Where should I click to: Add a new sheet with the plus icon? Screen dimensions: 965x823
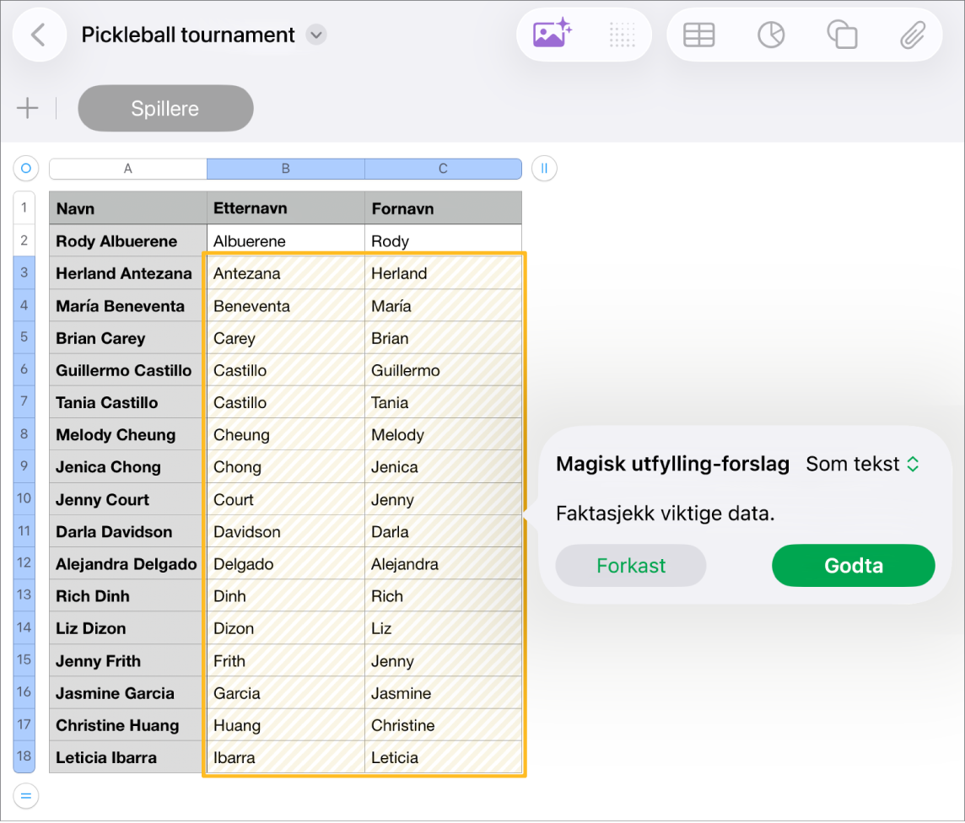27,108
